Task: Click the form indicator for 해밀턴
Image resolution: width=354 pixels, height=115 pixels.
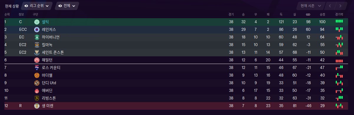Action: tap(339, 60)
